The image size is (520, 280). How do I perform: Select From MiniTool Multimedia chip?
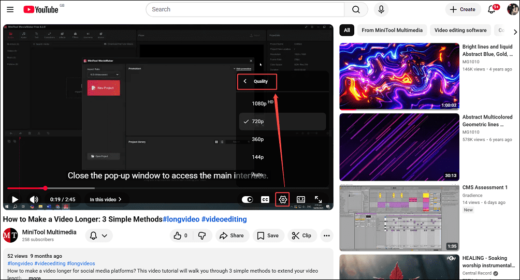click(x=392, y=30)
